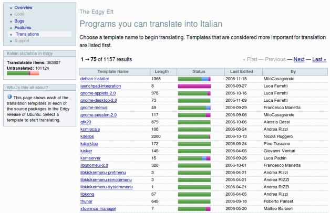Click the purple launchpad-integration status bar

194,86
